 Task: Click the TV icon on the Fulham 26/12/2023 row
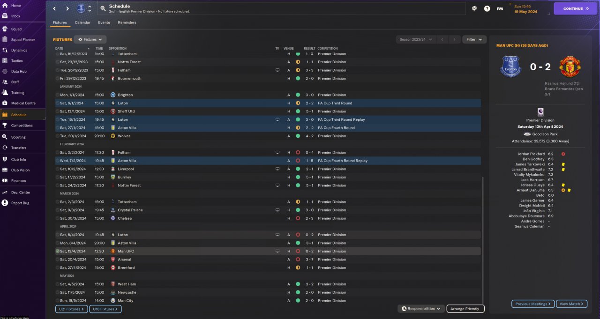[277, 70]
